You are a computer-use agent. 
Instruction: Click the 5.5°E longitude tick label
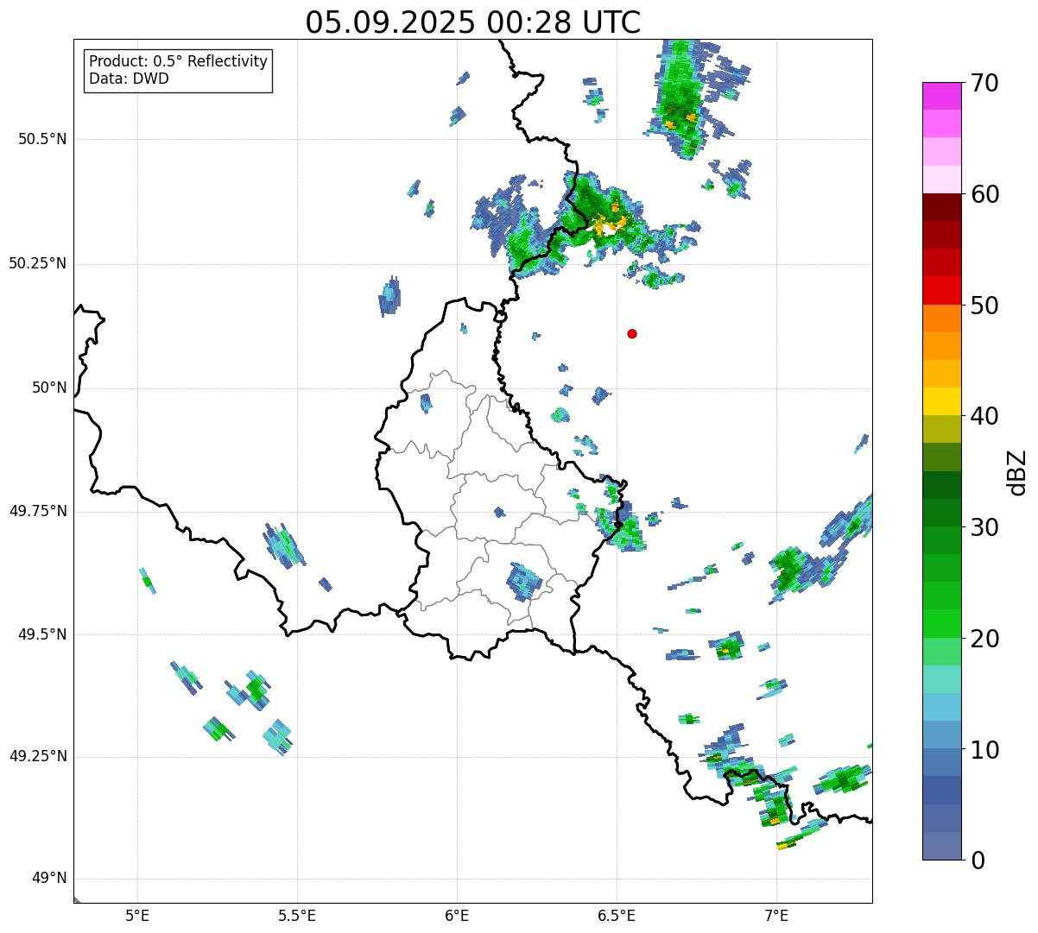pyautogui.click(x=297, y=915)
